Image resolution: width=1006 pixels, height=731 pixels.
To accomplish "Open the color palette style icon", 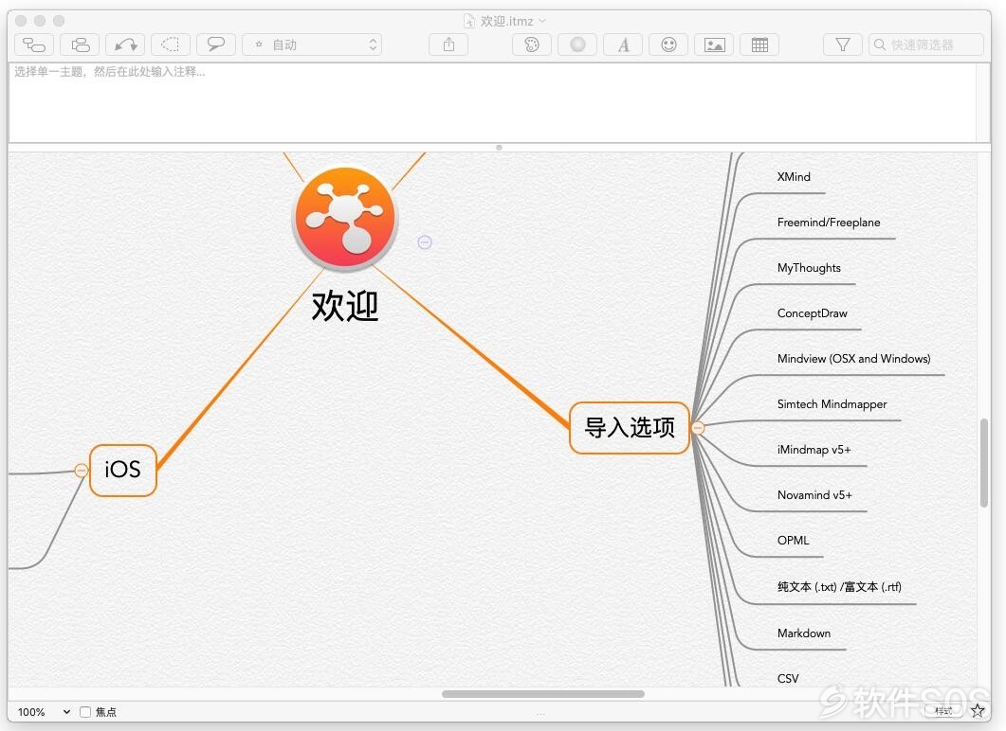I will point(532,45).
